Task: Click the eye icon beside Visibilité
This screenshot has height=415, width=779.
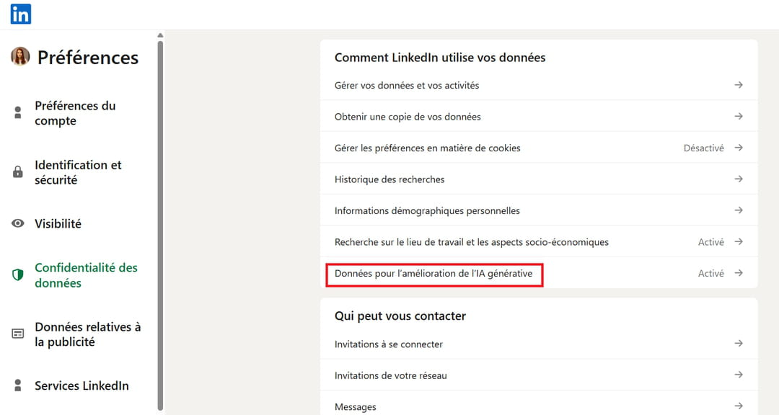Action: coord(18,223)
